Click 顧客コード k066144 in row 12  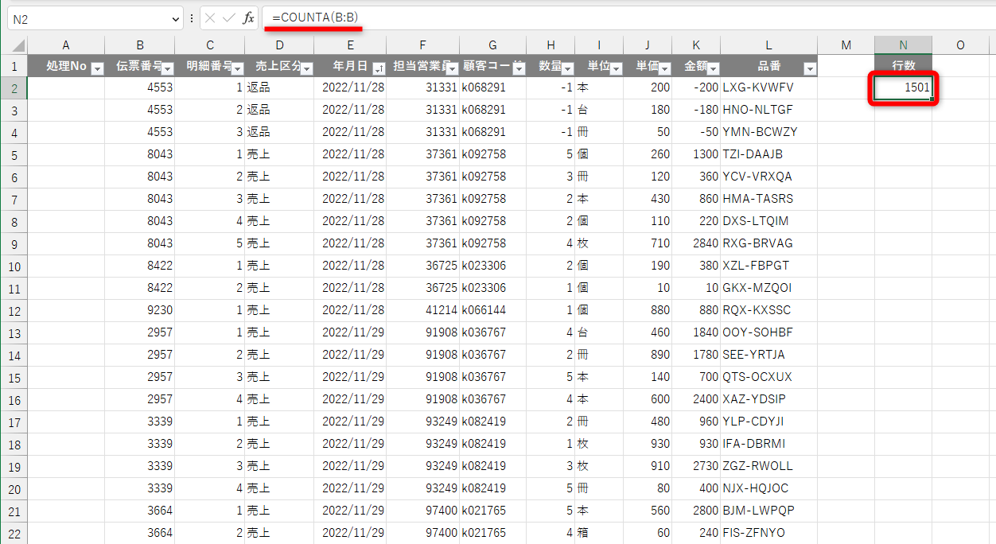click(492, 310)
